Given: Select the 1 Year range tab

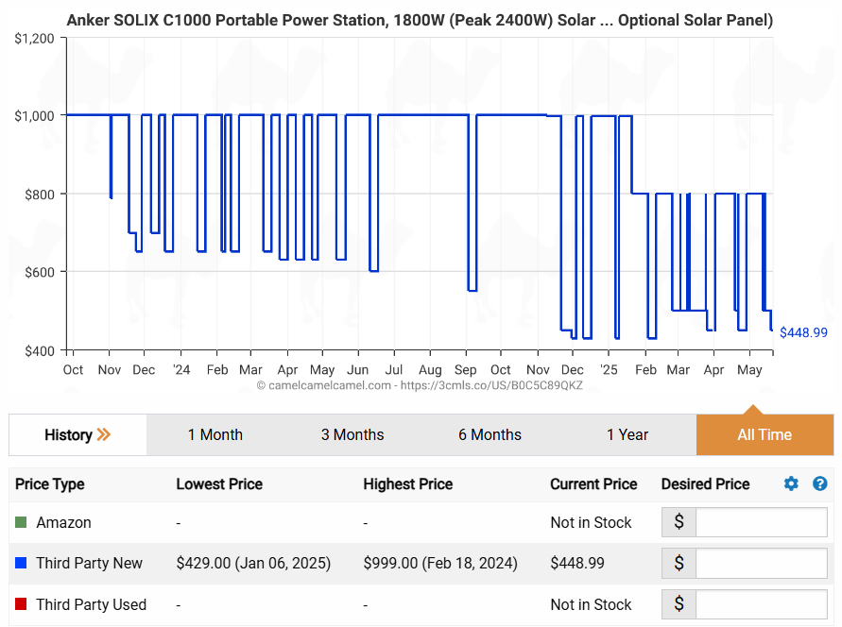Looking at the screenshot, I should click(627, 434).
